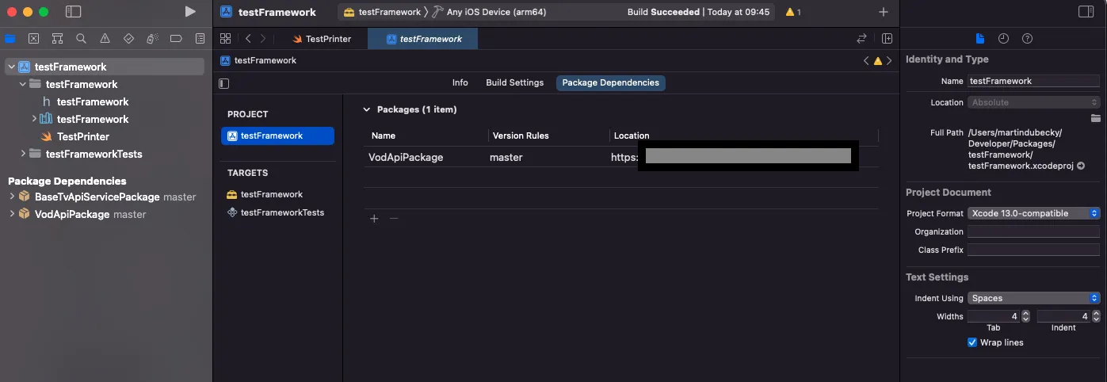Image resolution: width=1107 pixels, height=382 pixels.
Task: Click the related items grid icon
Action: click(x=226, y=38)
